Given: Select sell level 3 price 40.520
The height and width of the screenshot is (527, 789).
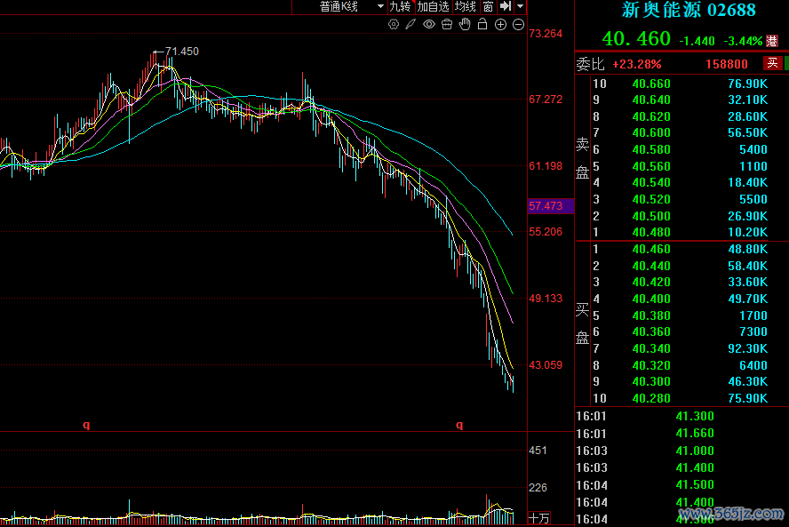Looking at the screenshot, I should coord(651,199).
